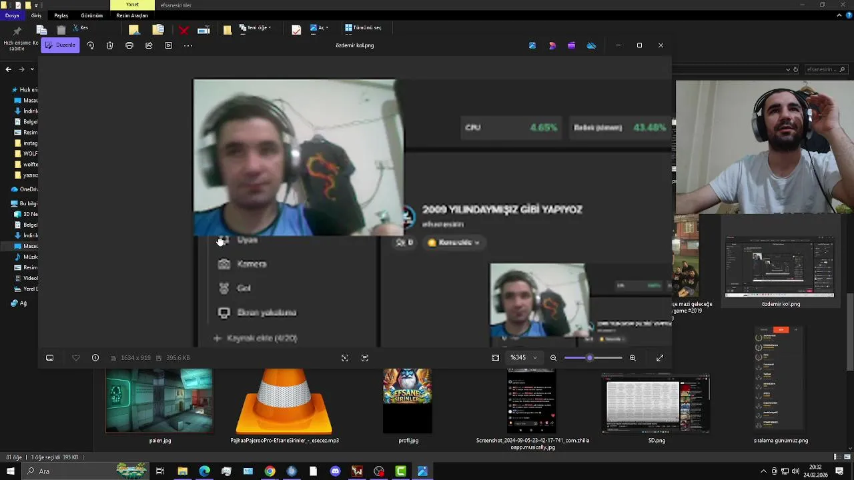This screenshot has width=854, height=480.
Task: Show file info with the info icon
Action: click(x=95, y=358)
